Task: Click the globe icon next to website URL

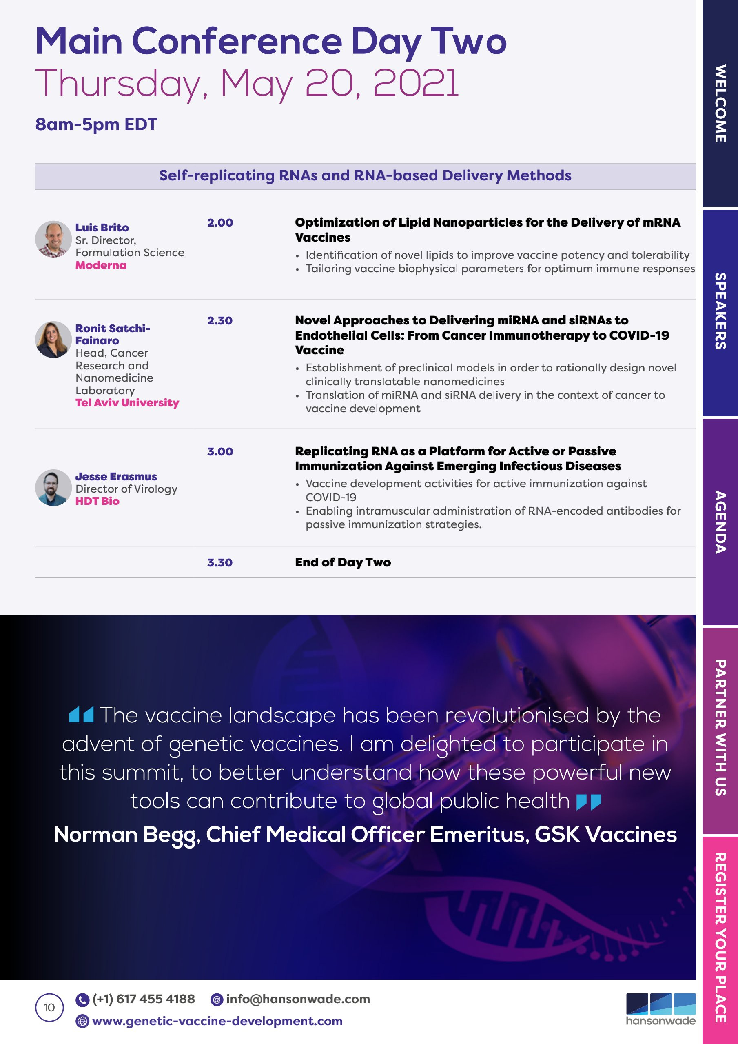Action: [82, 1021]
